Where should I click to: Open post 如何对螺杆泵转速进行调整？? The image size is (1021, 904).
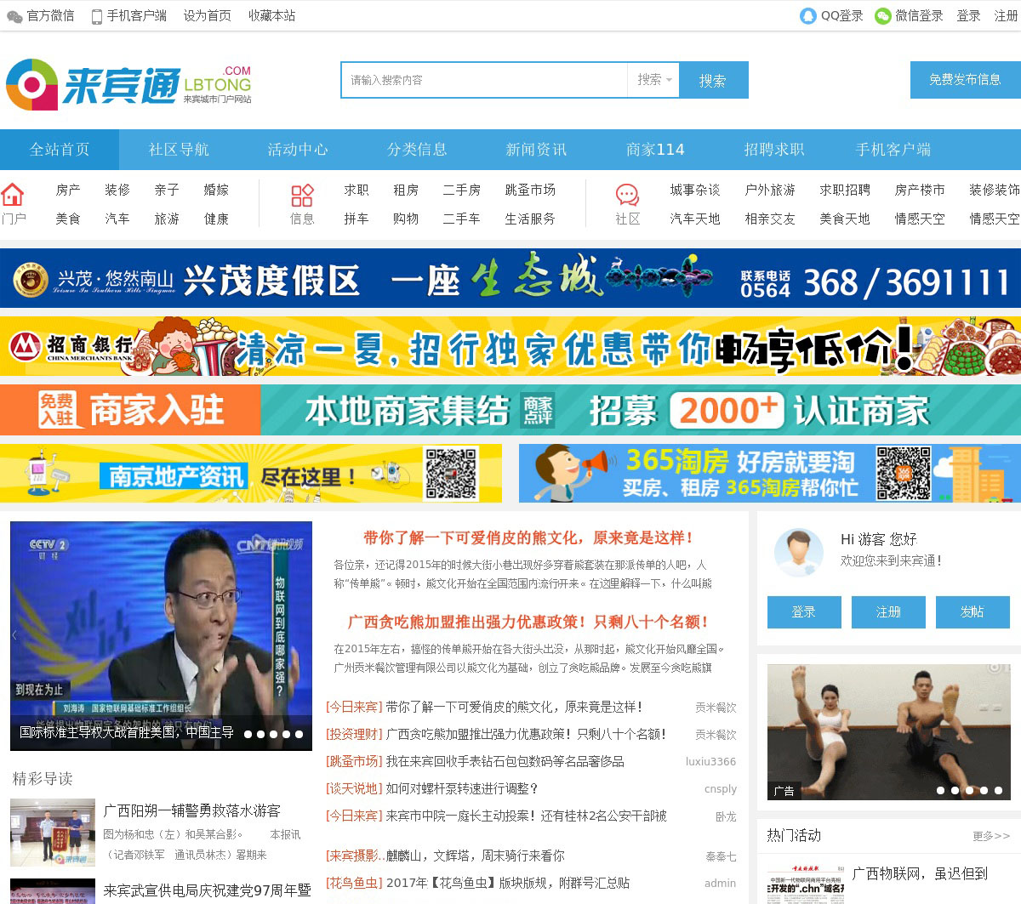coord(462,788)
